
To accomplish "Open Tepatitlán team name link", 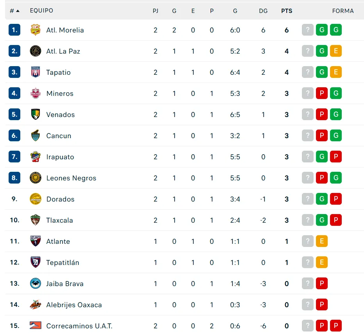I will 62,263.
